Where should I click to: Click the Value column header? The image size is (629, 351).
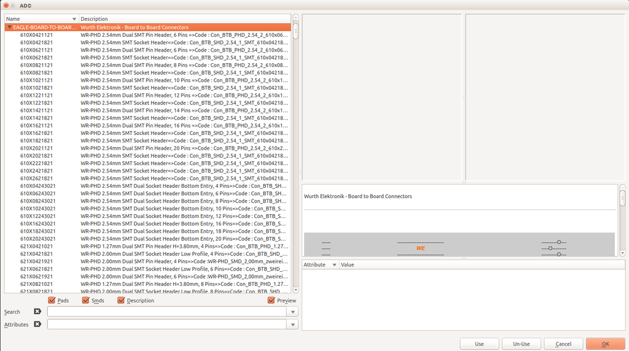click(x=482, y=265)
